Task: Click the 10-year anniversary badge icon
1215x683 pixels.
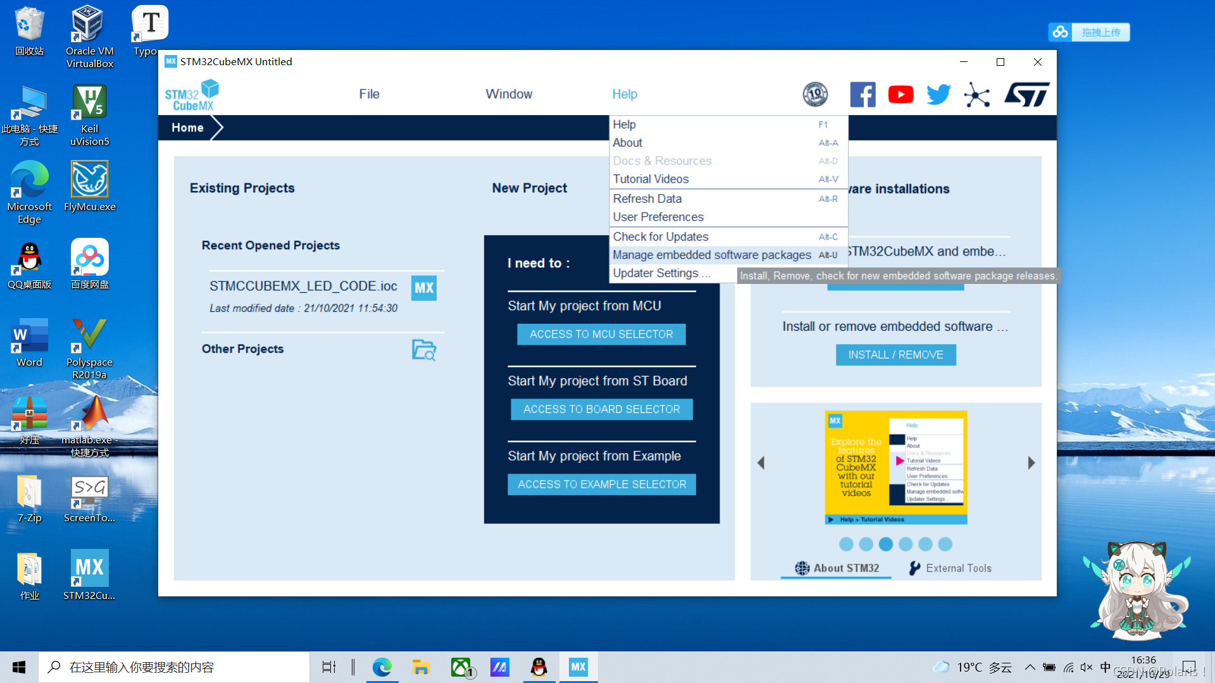Action: click(815, 94)
